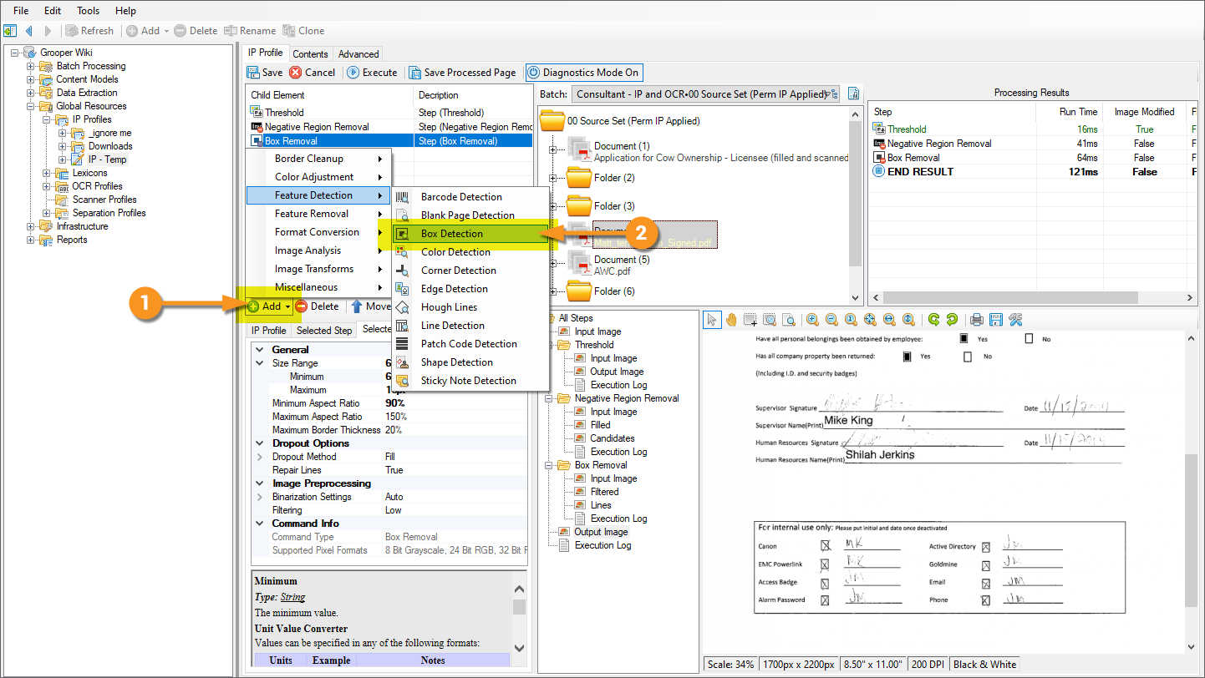Expand the Dropout Method property

point(259,457)
